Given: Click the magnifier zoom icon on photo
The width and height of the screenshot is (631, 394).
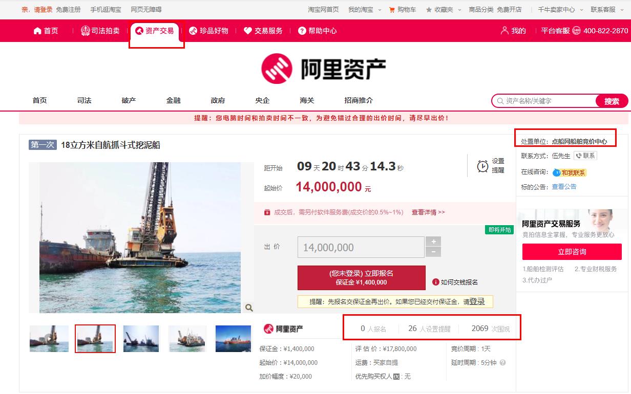Looking at the screenshot, I should (249, 308).
